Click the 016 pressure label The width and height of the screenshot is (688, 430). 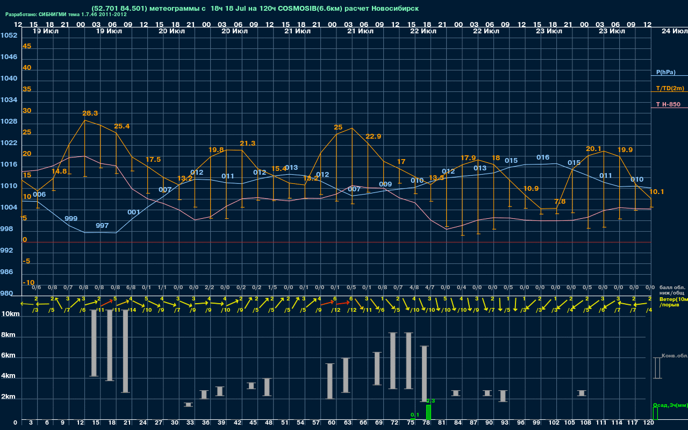(543, 157)
